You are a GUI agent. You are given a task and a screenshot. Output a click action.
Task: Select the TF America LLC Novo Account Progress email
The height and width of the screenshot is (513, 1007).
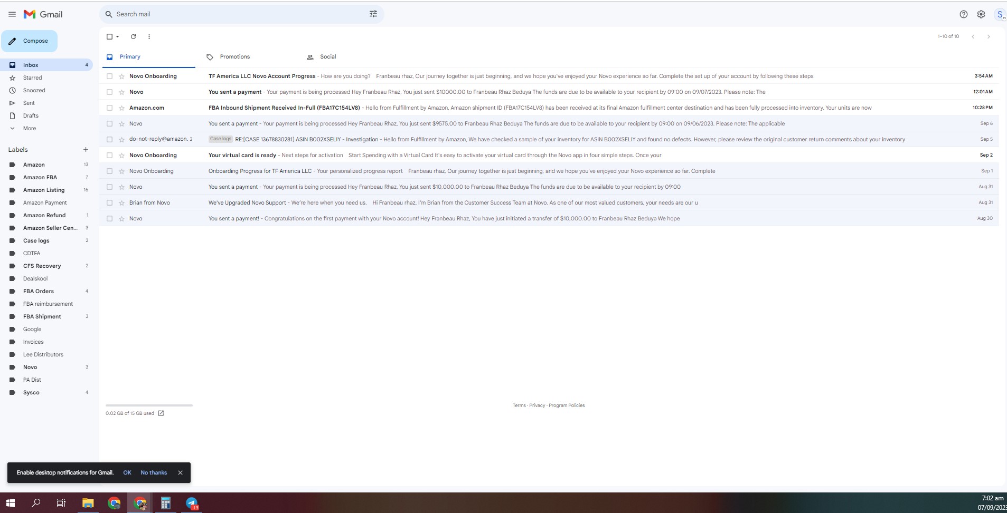(x=109, y=76)
